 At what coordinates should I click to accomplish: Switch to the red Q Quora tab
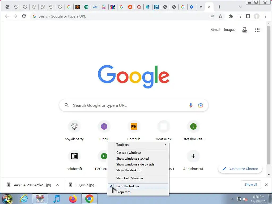(139, 7)
